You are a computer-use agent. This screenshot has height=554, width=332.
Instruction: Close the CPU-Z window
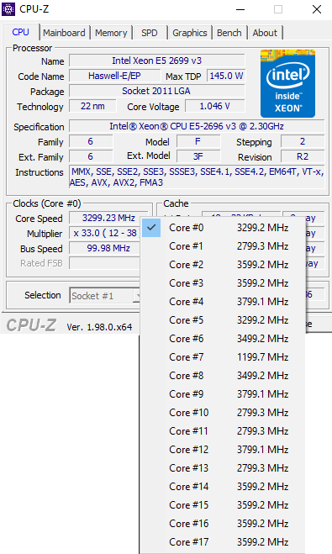pyautogui.click(x=317, y=9)
